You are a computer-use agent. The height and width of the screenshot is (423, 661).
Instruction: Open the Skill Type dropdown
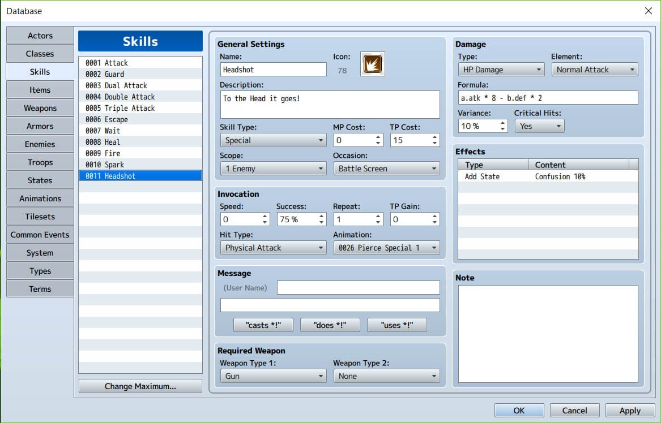[x=273, y=140]
